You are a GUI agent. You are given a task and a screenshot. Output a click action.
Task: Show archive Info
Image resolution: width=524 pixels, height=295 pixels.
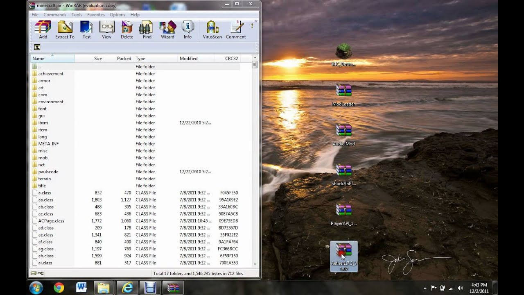[x=187, y=29]
